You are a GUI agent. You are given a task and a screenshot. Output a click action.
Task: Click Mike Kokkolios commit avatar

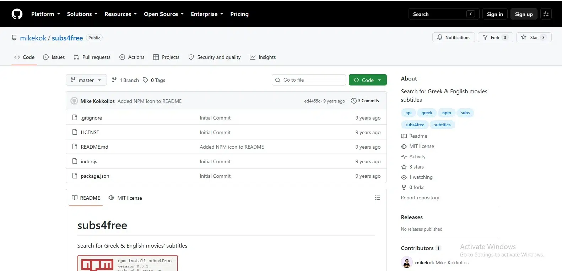click(74, 101)
